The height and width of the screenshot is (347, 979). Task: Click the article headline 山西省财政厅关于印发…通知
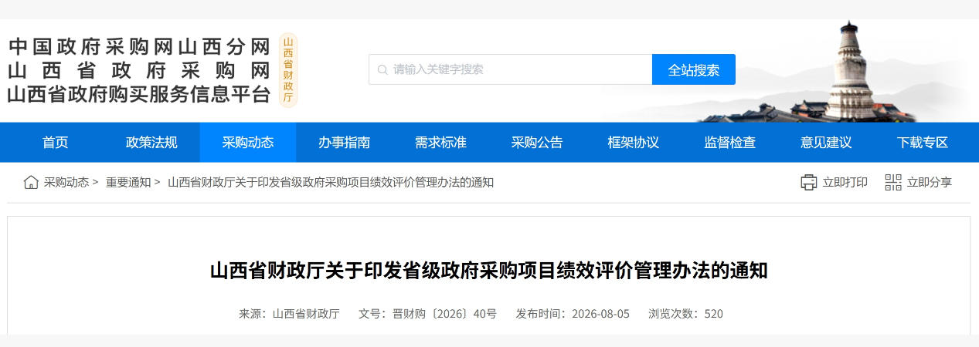pos(489,271)
